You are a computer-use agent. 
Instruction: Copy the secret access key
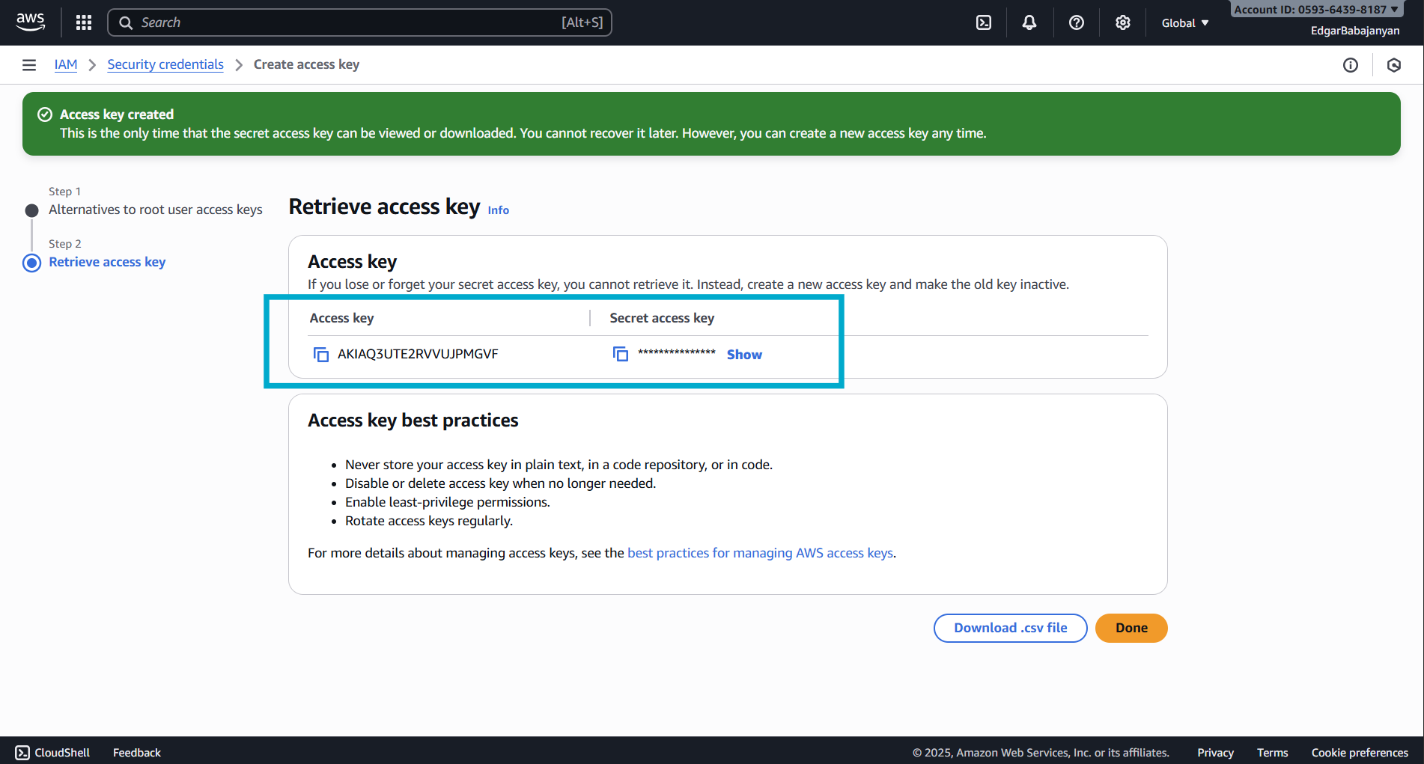pos(620,353)
